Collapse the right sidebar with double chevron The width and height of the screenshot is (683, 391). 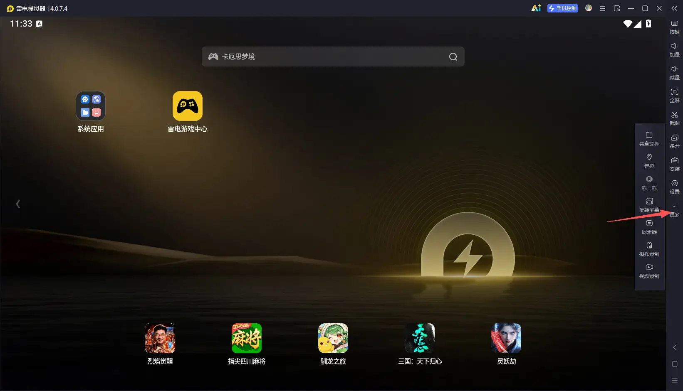click(x=674, y=8)
